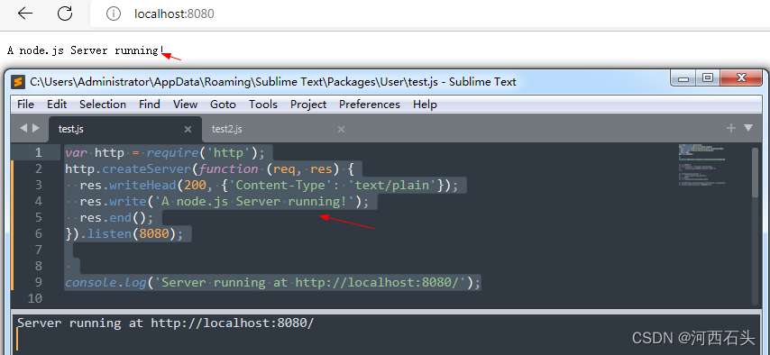Open the Edit menu
This screenshot has height=355, width=770.
(57, 105)
